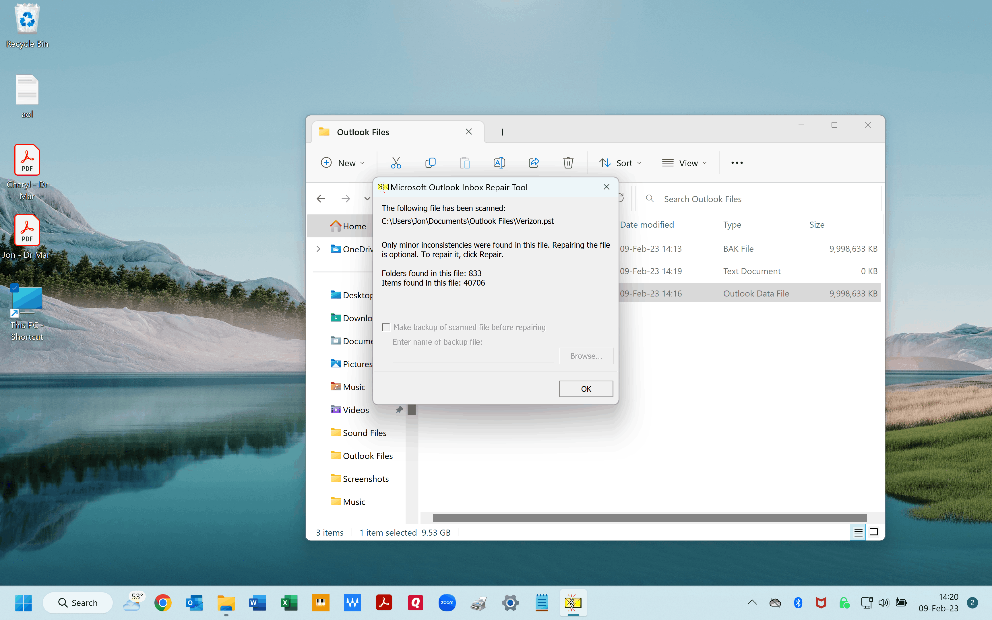Click the Rename icon in toolbar
Viewport: 992px width, 620px height.
pyautogui.click(x=499, y=163)
